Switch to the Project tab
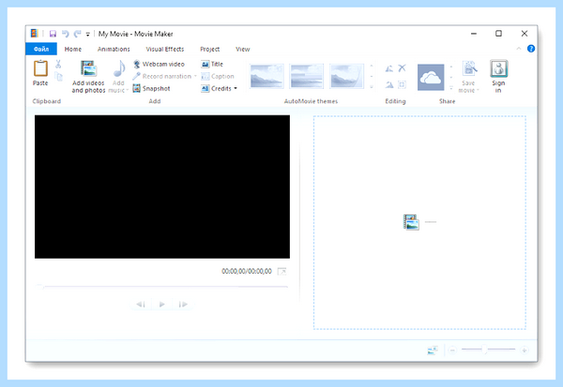 click(209, 49)
